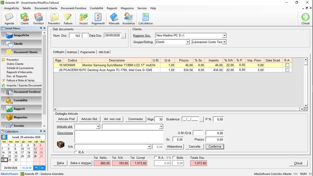Expand the IVA combo box

[149, 147]
